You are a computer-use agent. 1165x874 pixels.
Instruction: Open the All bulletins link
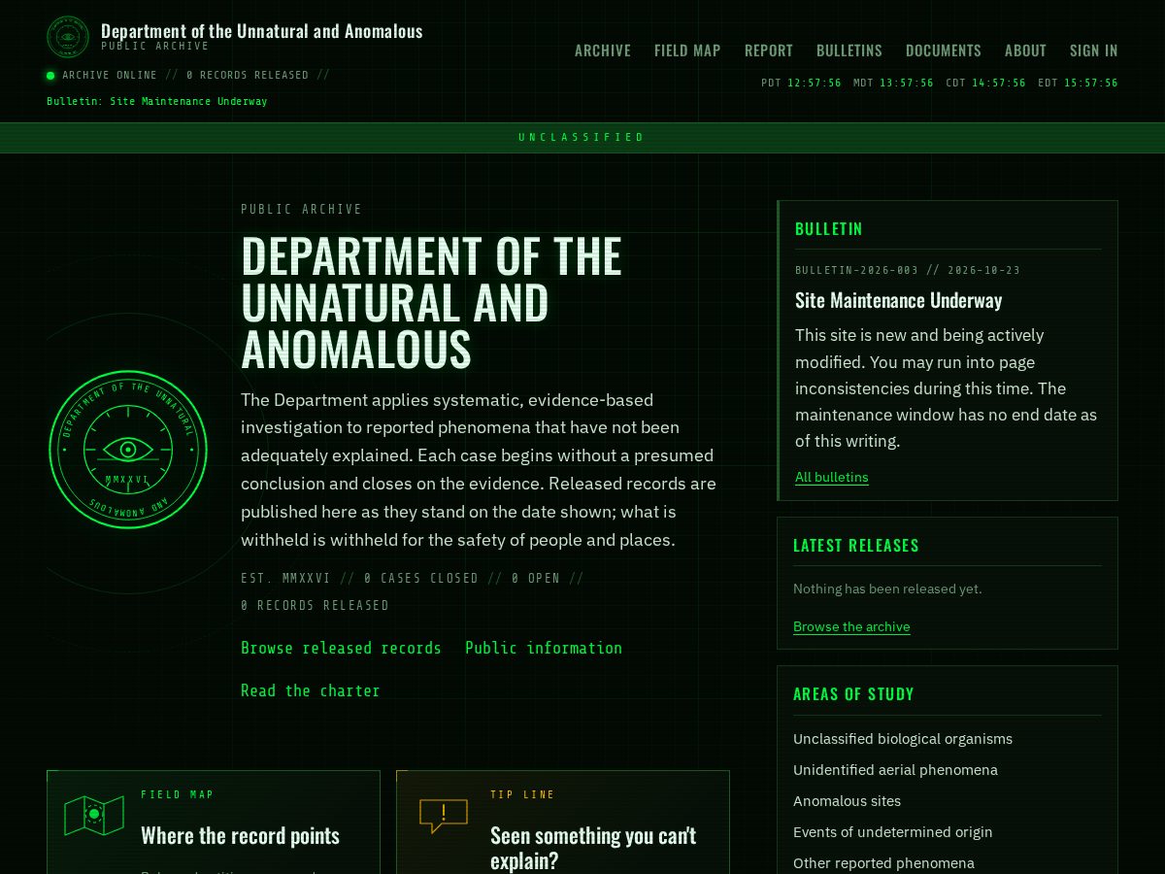832,477
